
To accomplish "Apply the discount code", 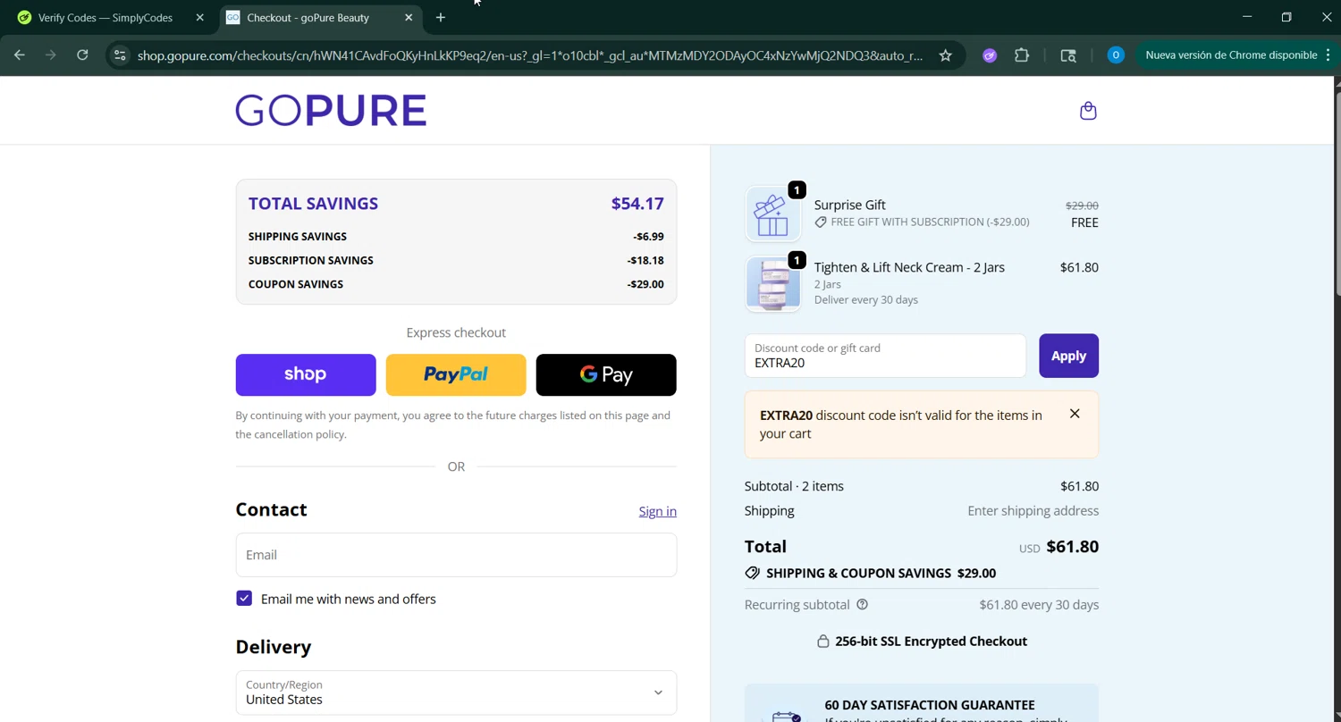I will 1068,356.
